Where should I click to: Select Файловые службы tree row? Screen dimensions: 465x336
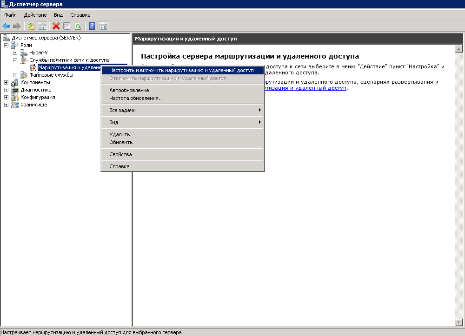click(51, 75)
